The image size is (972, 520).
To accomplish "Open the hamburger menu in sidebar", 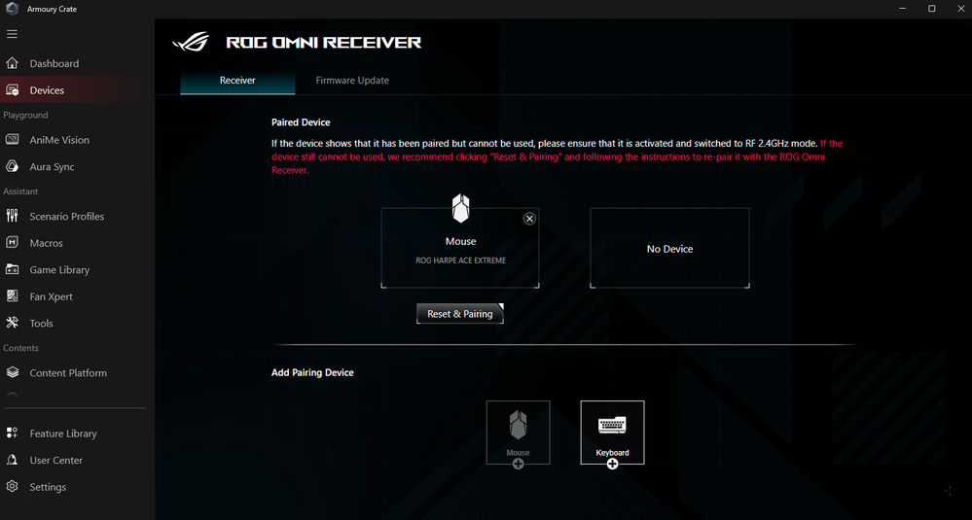I will pos(12,34).
